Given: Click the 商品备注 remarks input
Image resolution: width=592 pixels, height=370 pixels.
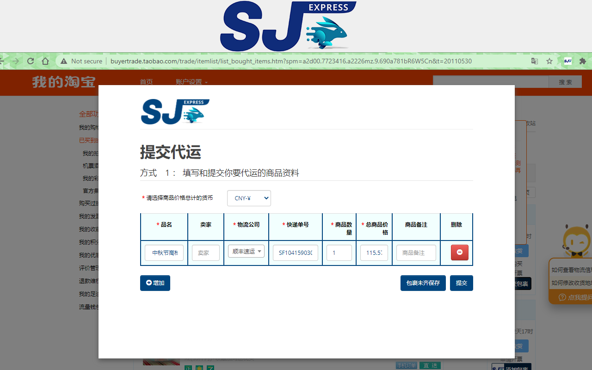Looking at the screenshot, I should point(416,253).
